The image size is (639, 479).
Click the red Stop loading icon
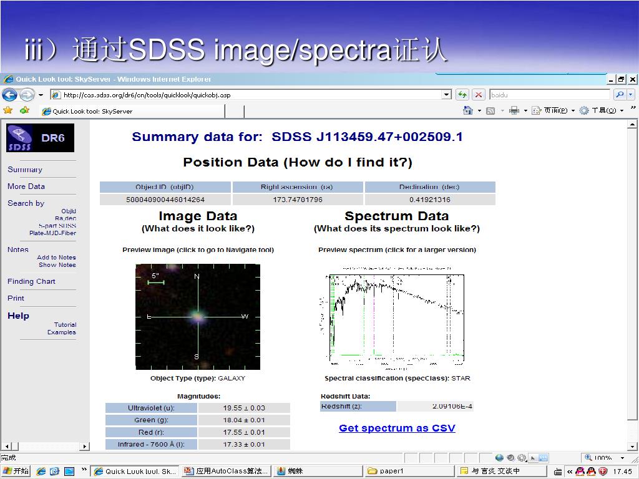point(479,95)
